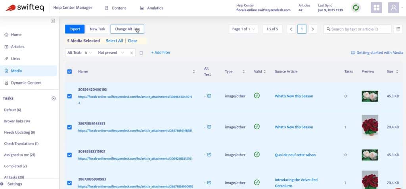406x189 pixels.
Task: Uncheck media row 30896420450193
Action: click(x=69, y=96)
